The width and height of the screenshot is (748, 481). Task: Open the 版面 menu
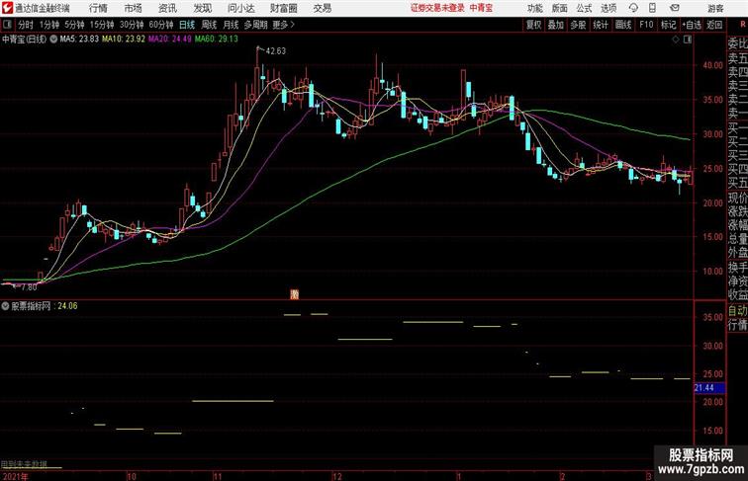click(x=560, y=8)
